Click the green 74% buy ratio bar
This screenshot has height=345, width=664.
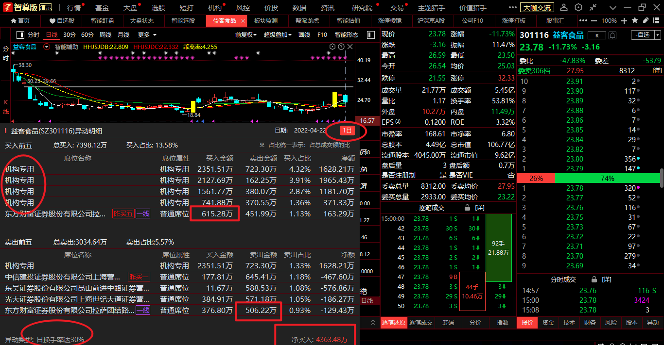607,178
